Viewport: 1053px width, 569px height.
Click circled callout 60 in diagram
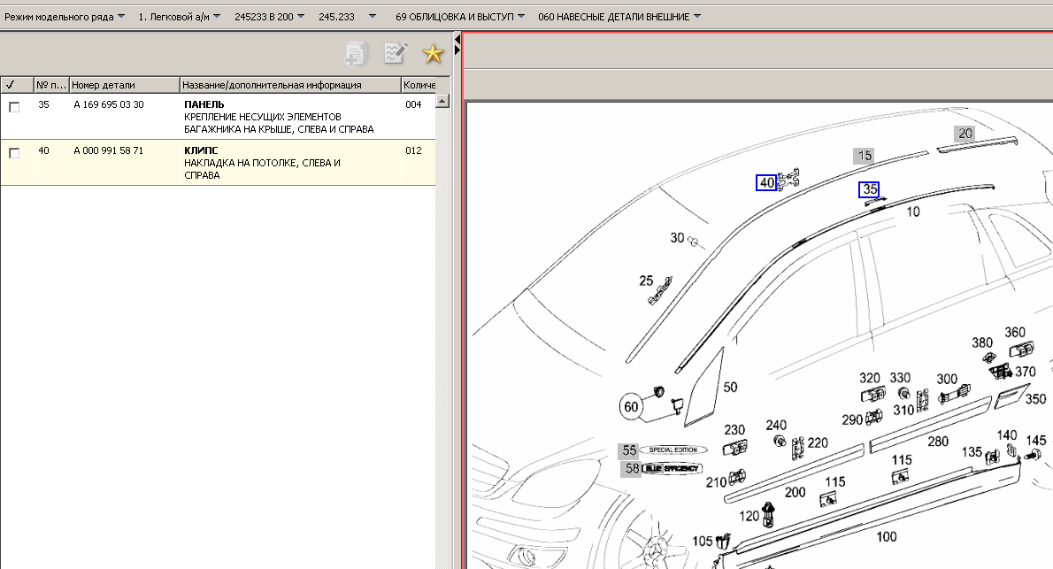(631, 407)
